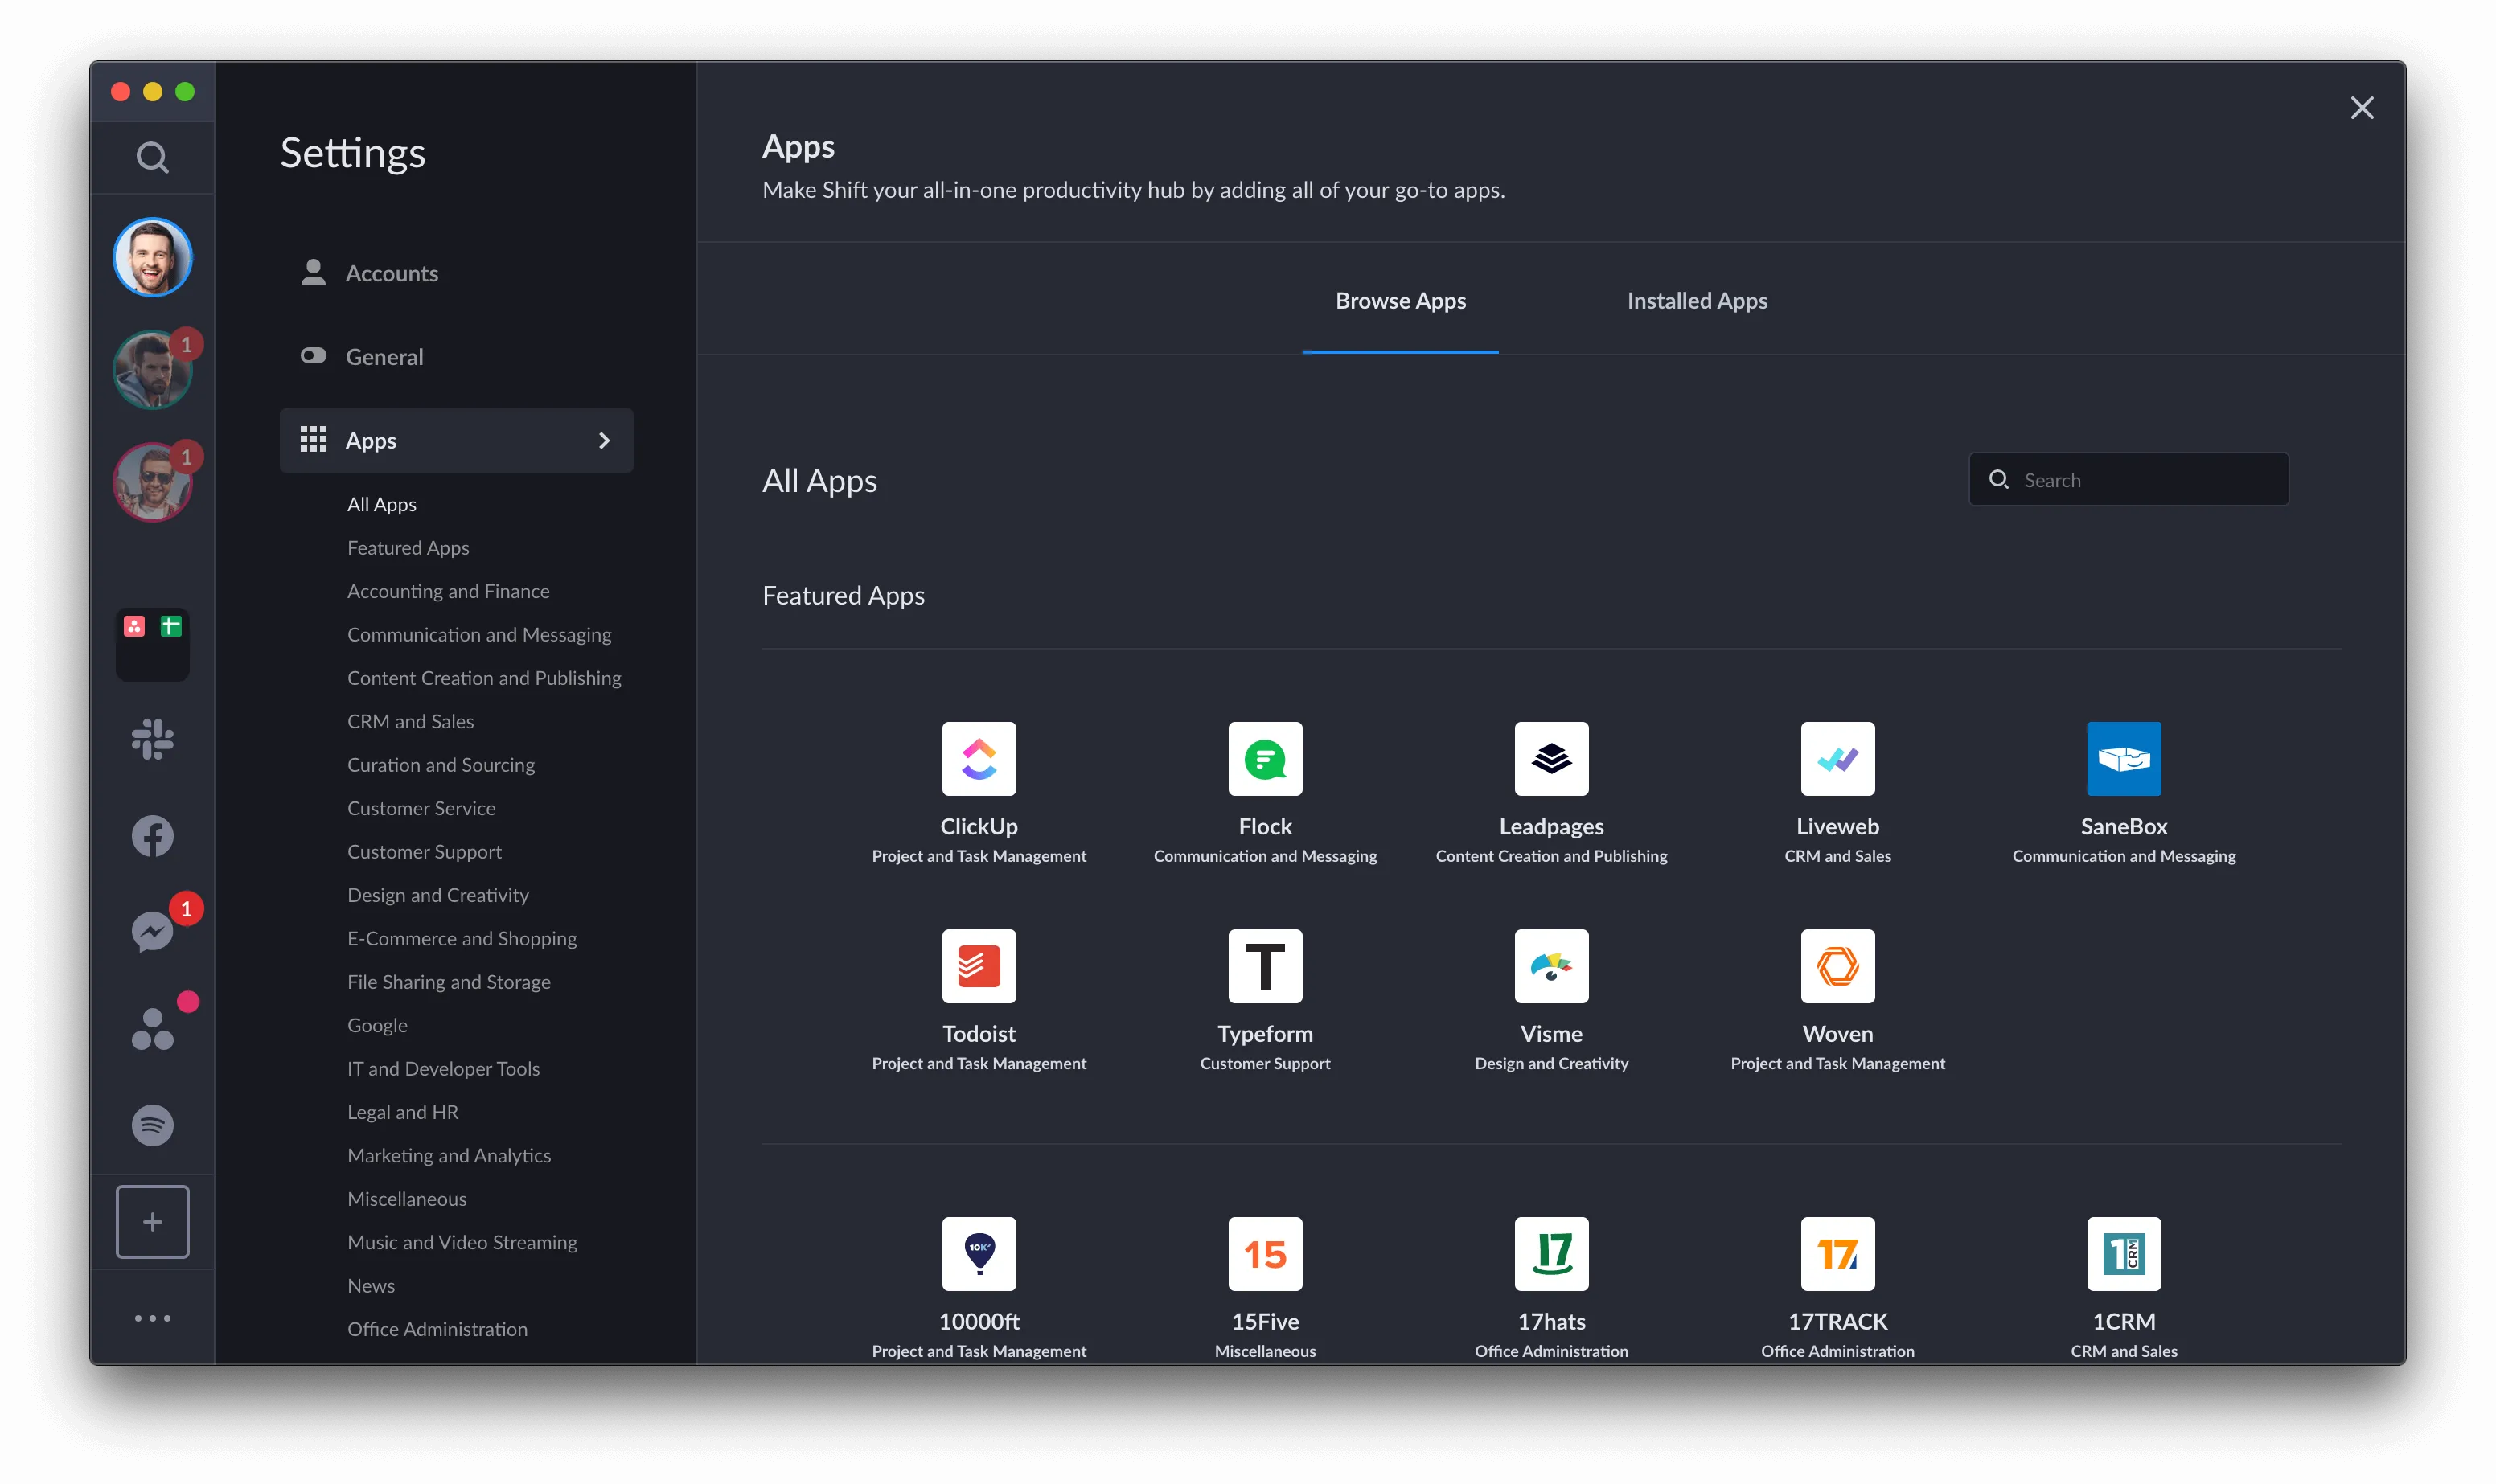Open Asana from the sidebar
The height and width of the screenshot is (1484, 2496).
152,1029
